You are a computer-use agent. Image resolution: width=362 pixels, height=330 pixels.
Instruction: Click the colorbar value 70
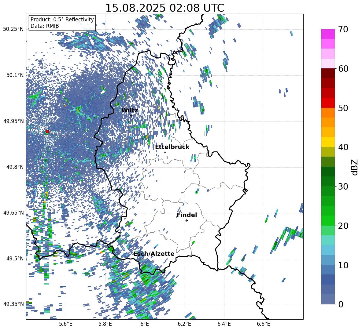tap(343, 29)
